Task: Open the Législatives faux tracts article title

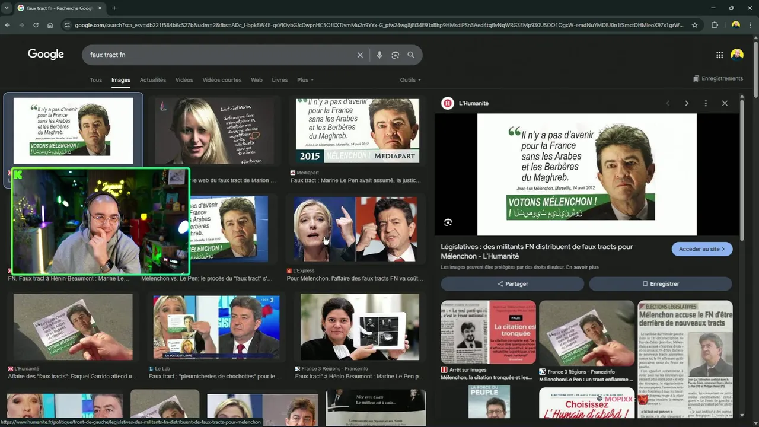Action: (x=537, y=251)
